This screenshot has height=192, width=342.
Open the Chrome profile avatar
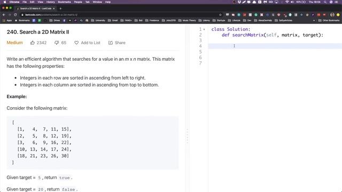coord(332,15)
